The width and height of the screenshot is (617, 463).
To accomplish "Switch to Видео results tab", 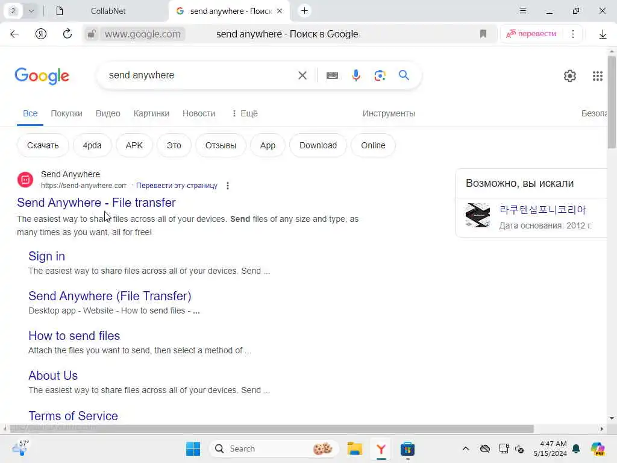I will tap(108, 113).
